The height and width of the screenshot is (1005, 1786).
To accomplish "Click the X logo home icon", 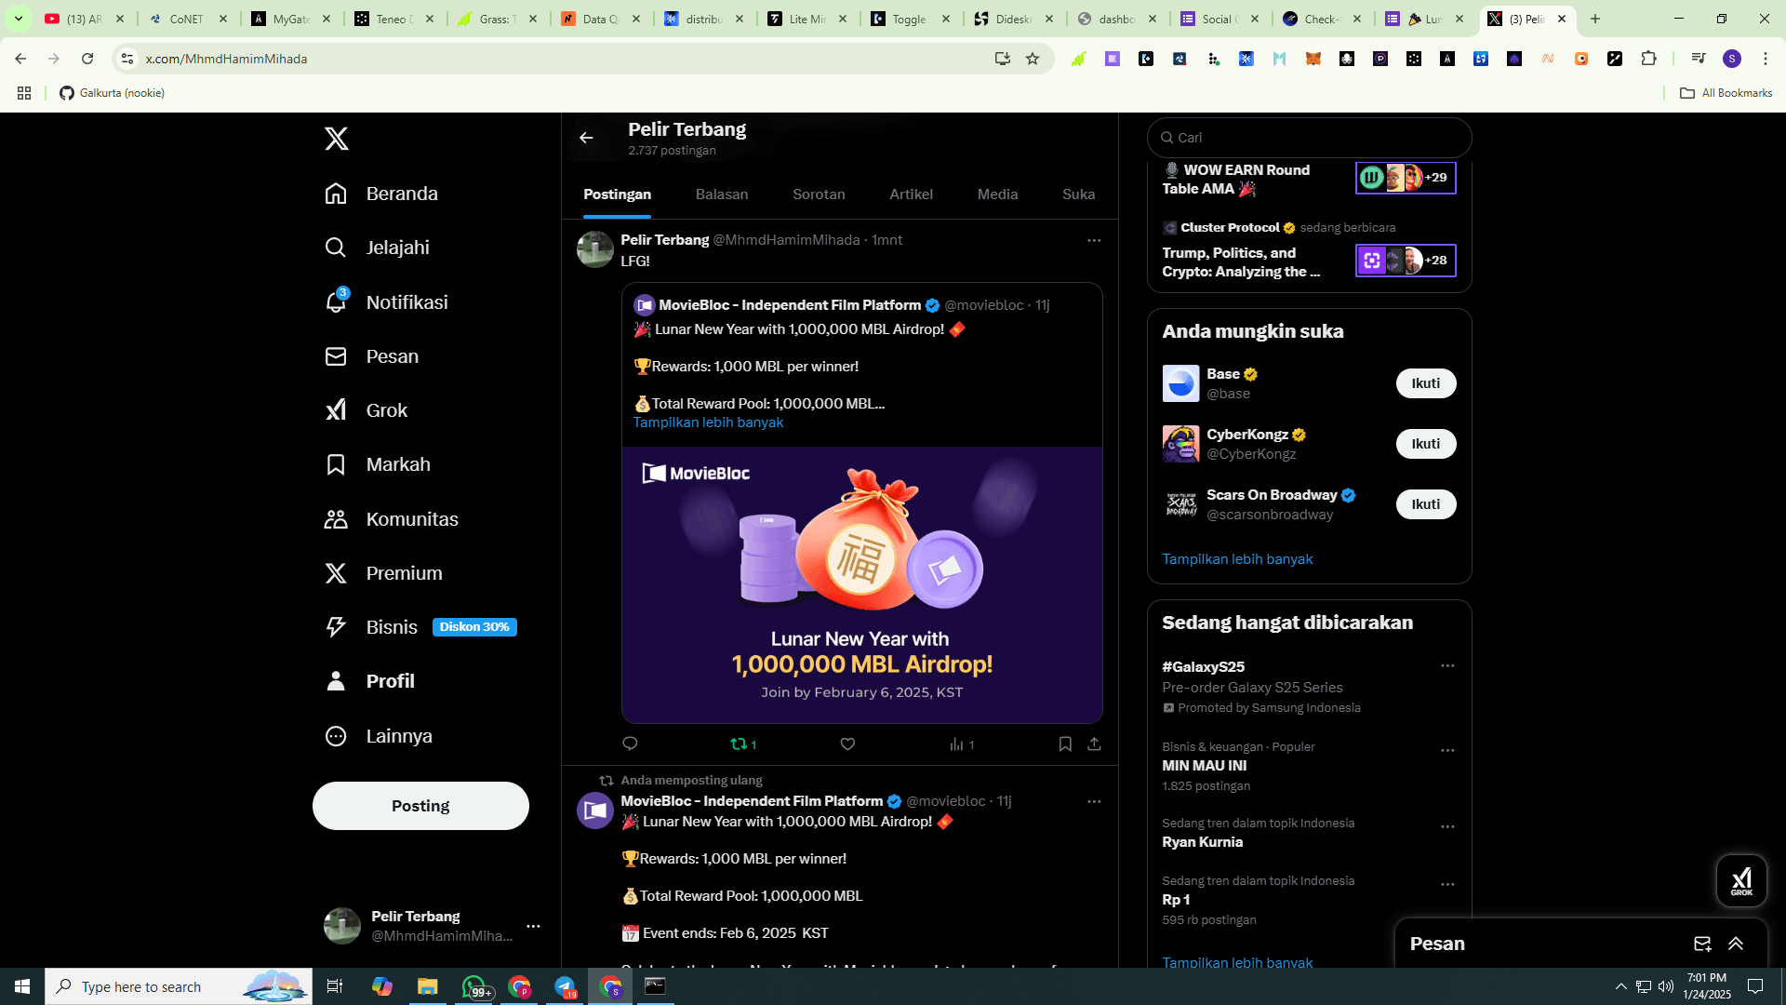I will click(x=337, y=139).
